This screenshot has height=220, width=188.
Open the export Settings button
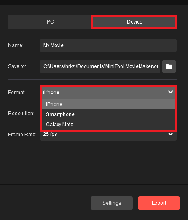(x=112, y=203)
